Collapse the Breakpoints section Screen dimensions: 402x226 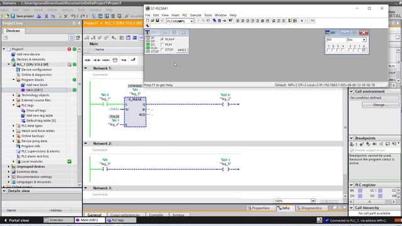(x=352, y=138)
